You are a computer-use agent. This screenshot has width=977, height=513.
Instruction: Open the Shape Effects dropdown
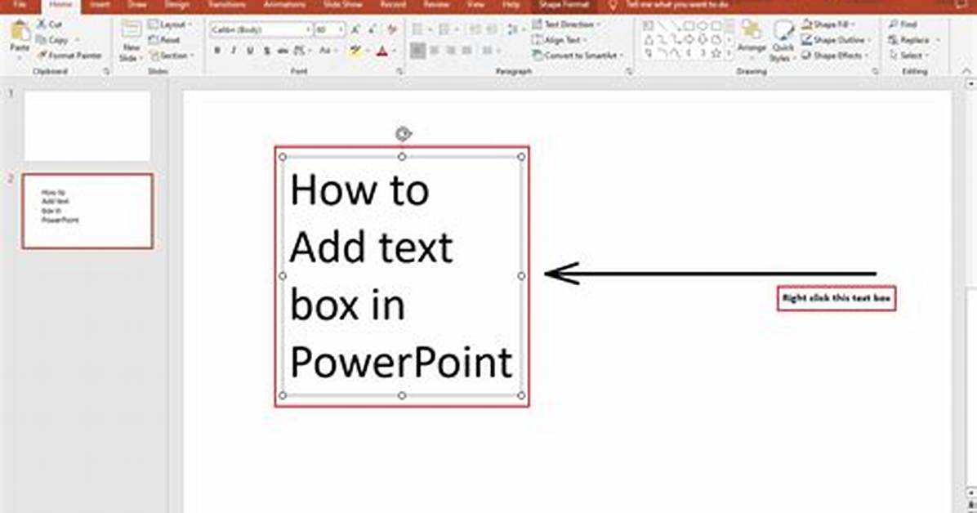[x=835, y=56]
